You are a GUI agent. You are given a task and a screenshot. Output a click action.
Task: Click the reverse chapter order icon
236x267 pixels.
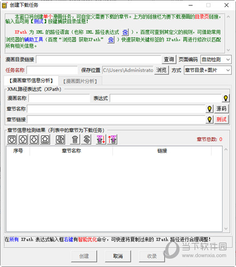(60, 139)
